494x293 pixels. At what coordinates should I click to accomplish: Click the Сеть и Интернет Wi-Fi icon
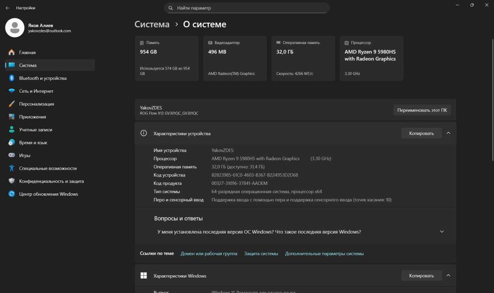tap(11, 91)
